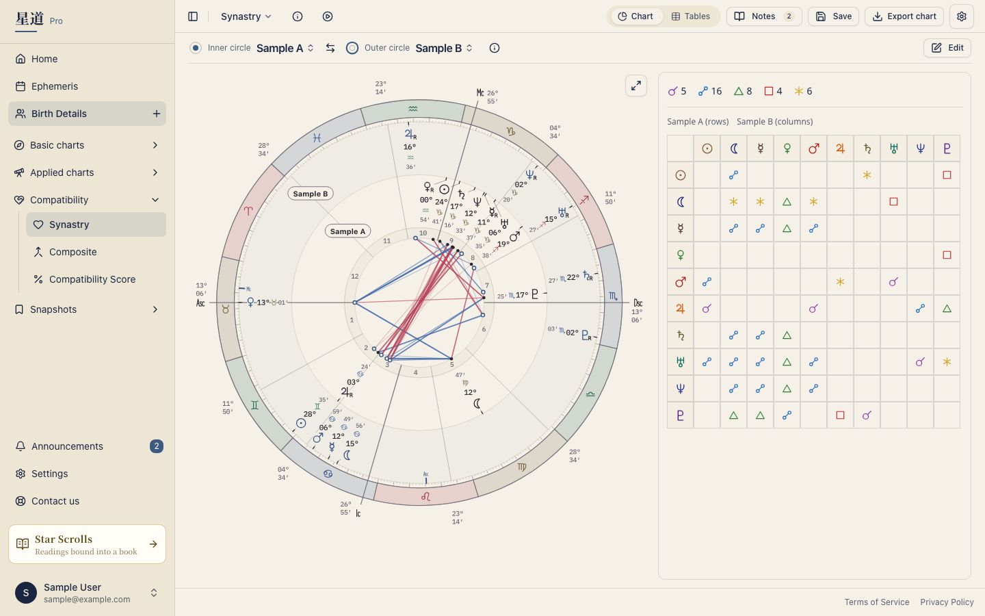This screenshot has width=985, height=616.
Task: Click the trine count 8 legend
Action: click(x=743, y=91)
